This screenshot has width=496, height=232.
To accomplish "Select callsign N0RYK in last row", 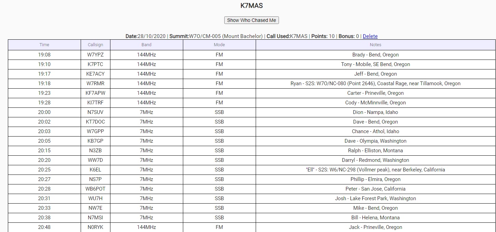I will click(x=95, y=227).
